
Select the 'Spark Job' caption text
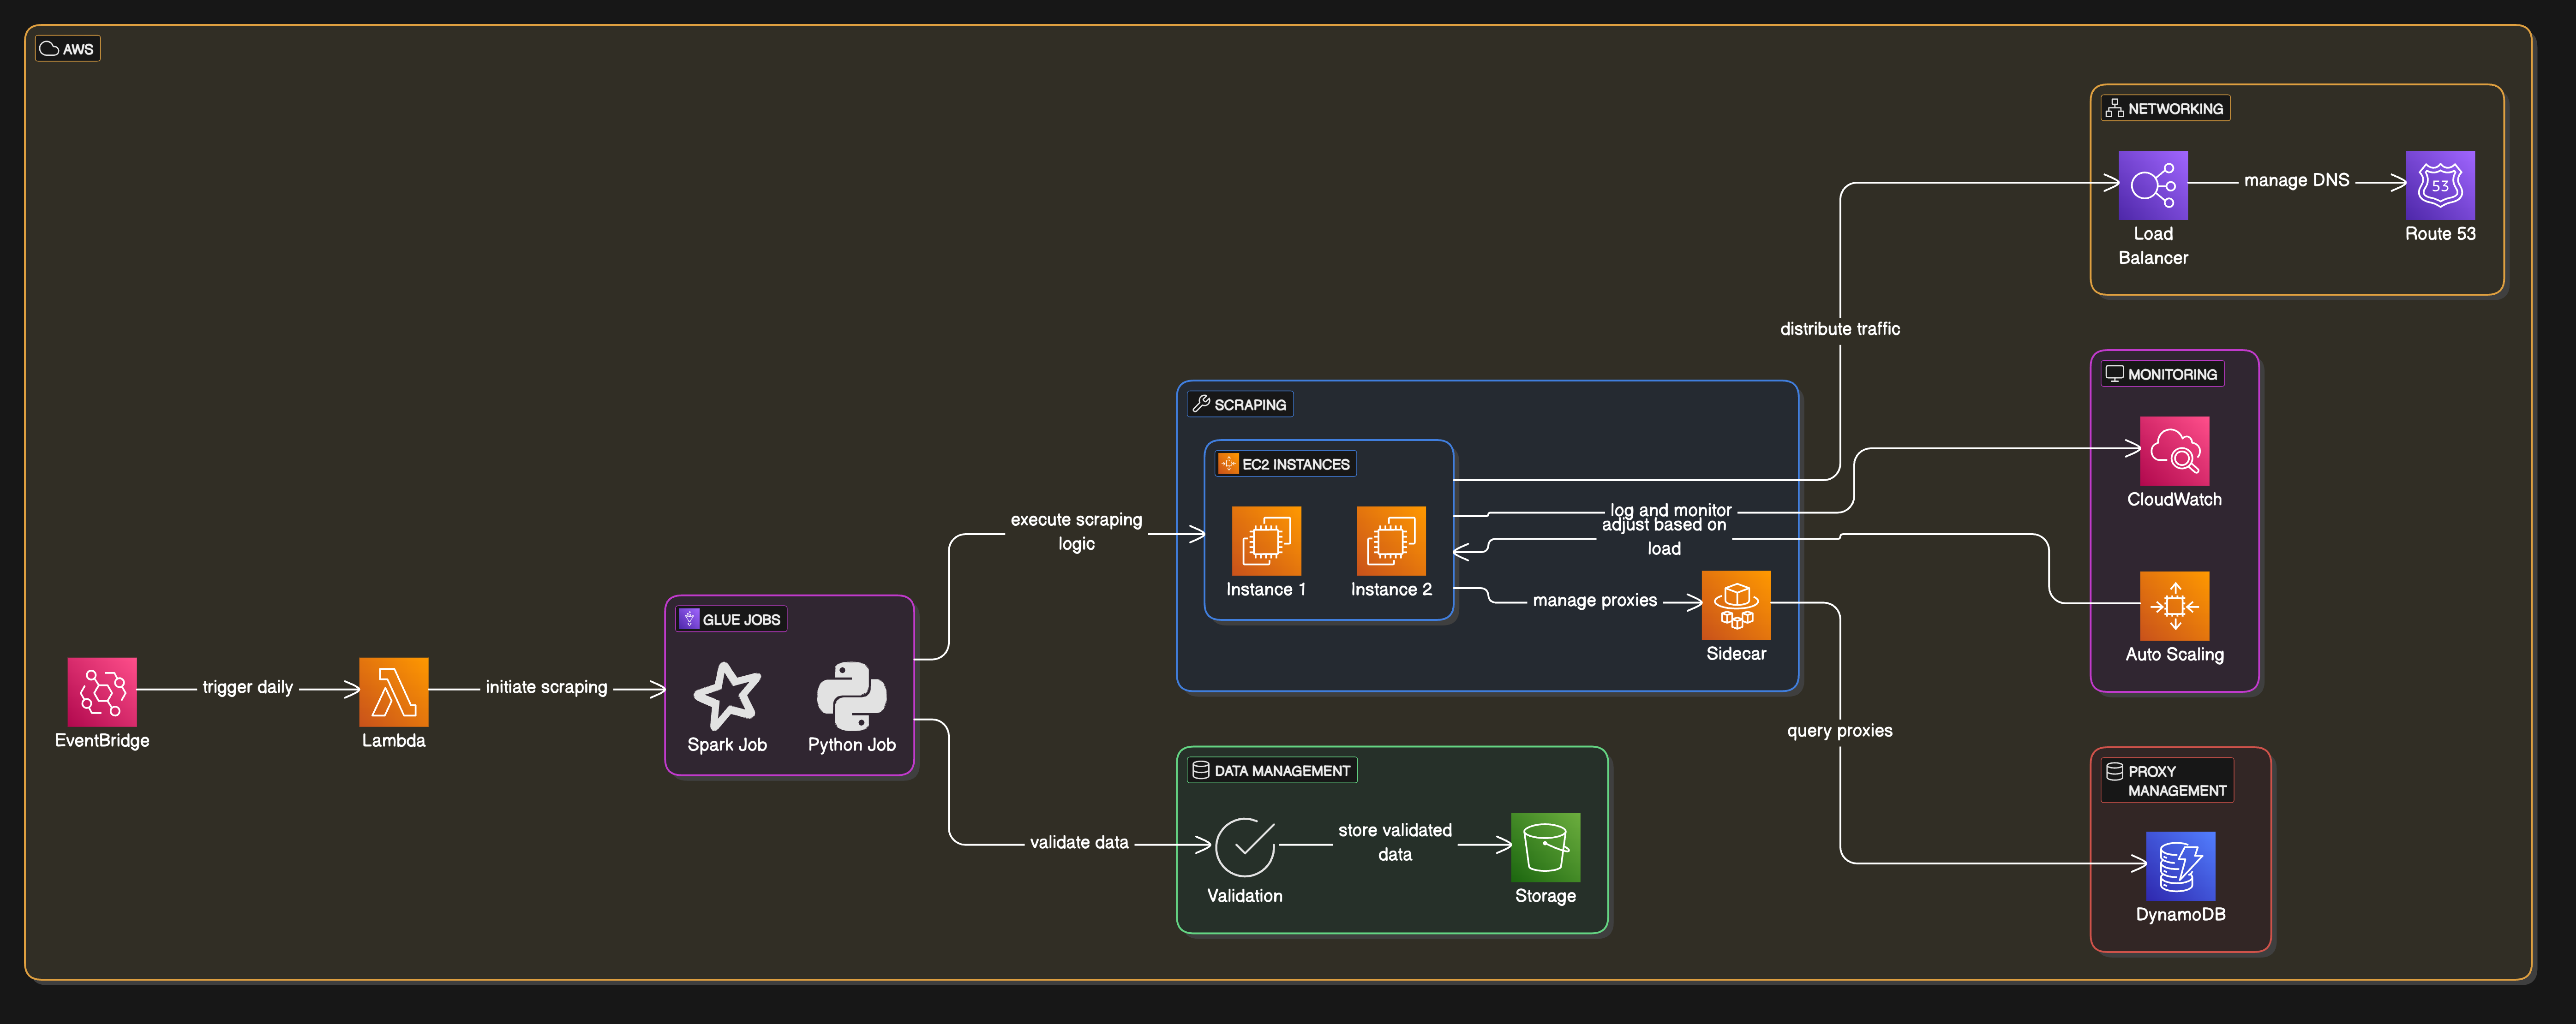pos(727,745)
